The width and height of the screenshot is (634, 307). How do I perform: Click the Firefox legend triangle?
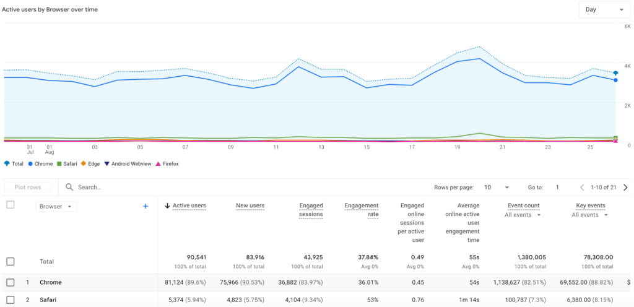point(157,163)
